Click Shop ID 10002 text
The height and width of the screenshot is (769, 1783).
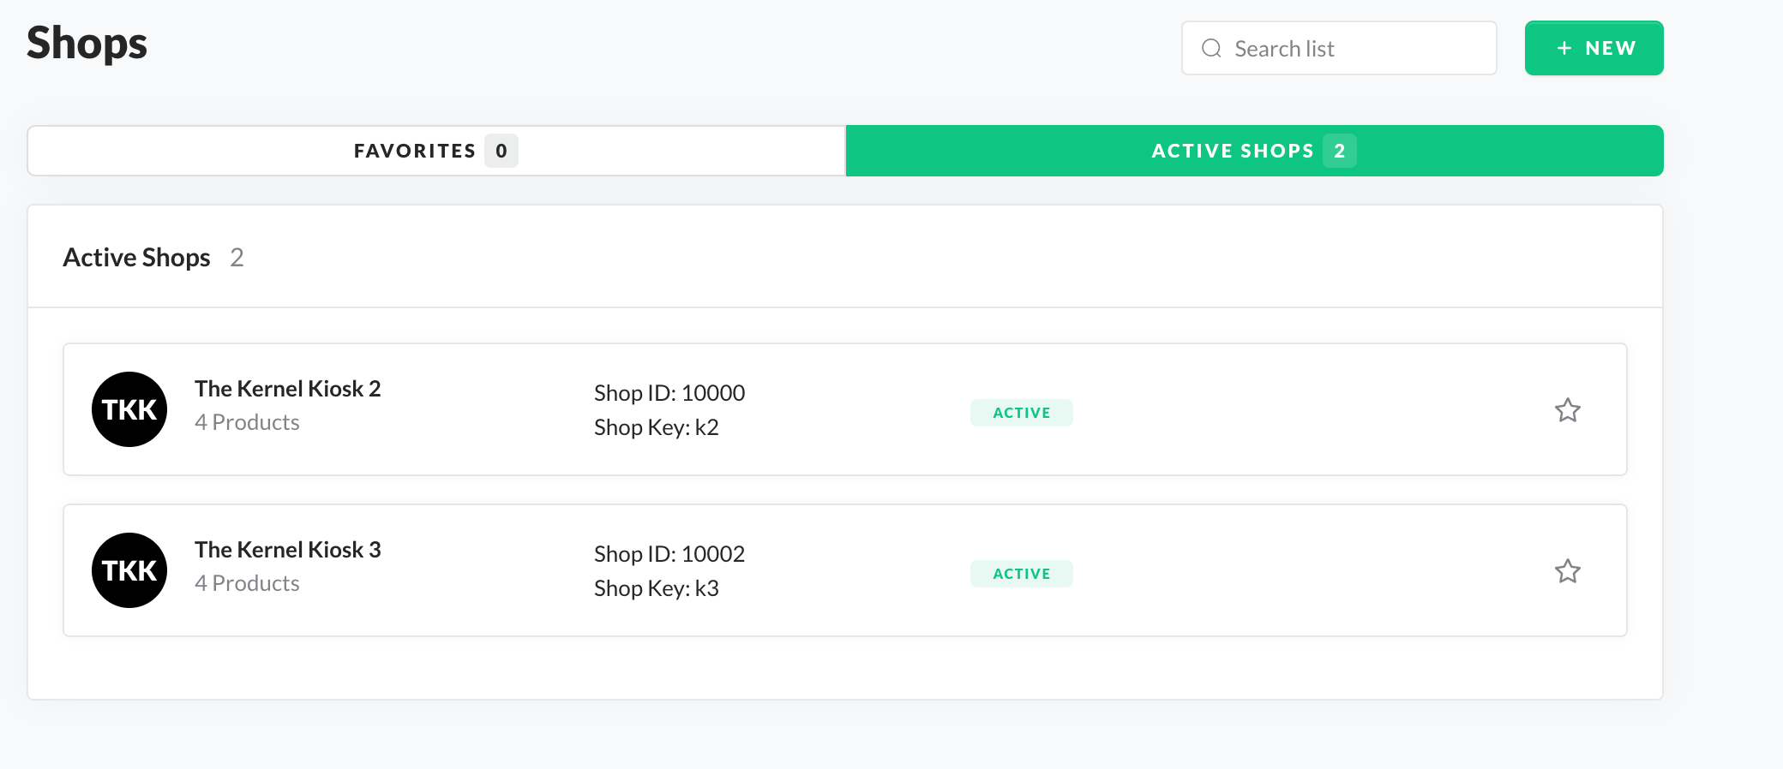pos(669,554)
